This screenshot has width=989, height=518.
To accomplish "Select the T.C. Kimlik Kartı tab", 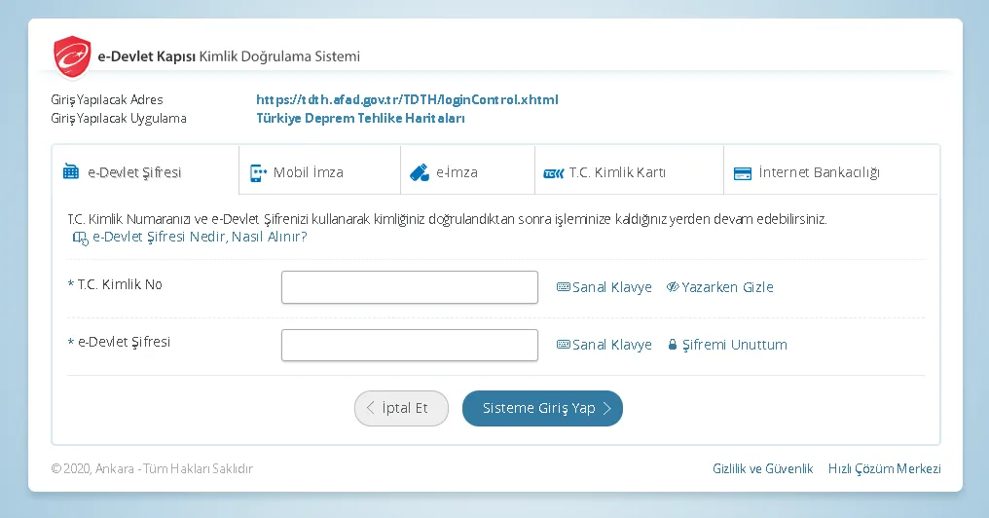I will pyautogui.click(x=630, y=170).
